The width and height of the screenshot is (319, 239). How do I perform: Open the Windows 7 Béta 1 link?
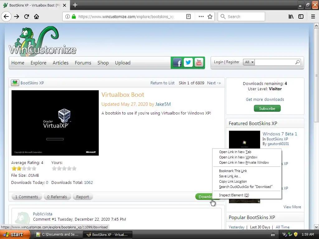pyautogui.click(x=280, y=134)
